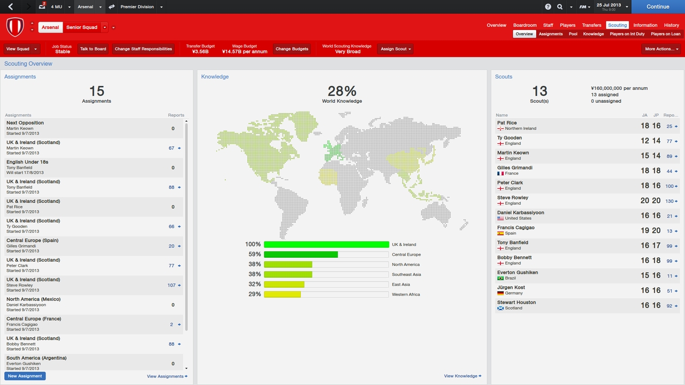
Task: Click the swap arrows icon beside Premier Division
Action: (x=111, y=7)
